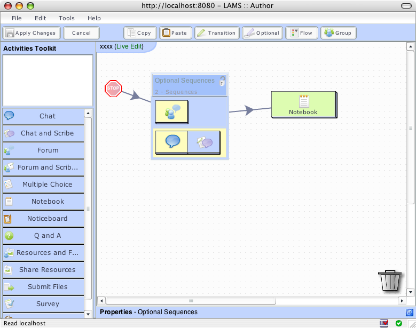Open the Tools menu
This screenshot has height=328, width=416.
[67, 18]
